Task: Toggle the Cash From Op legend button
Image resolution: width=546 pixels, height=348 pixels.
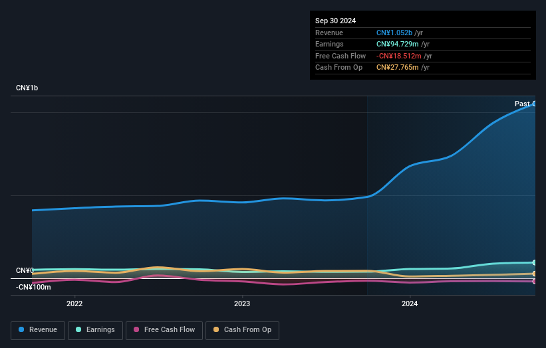Action: coord(242,330)
